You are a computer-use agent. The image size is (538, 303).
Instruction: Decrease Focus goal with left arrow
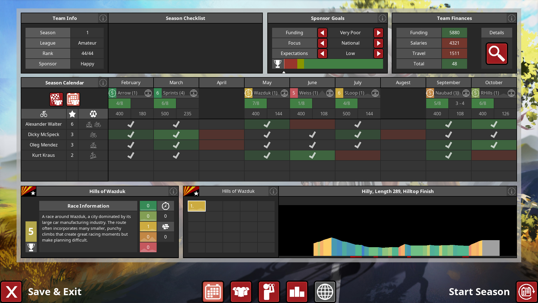point(322,43)
